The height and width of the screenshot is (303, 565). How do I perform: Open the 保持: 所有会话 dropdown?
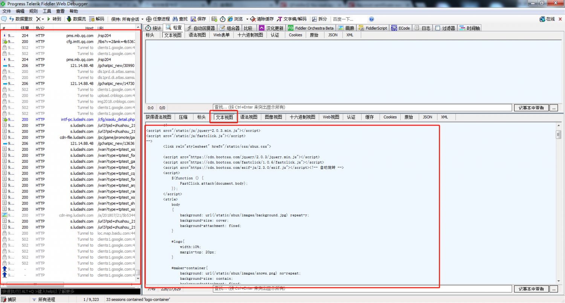[x=127, y=19]
